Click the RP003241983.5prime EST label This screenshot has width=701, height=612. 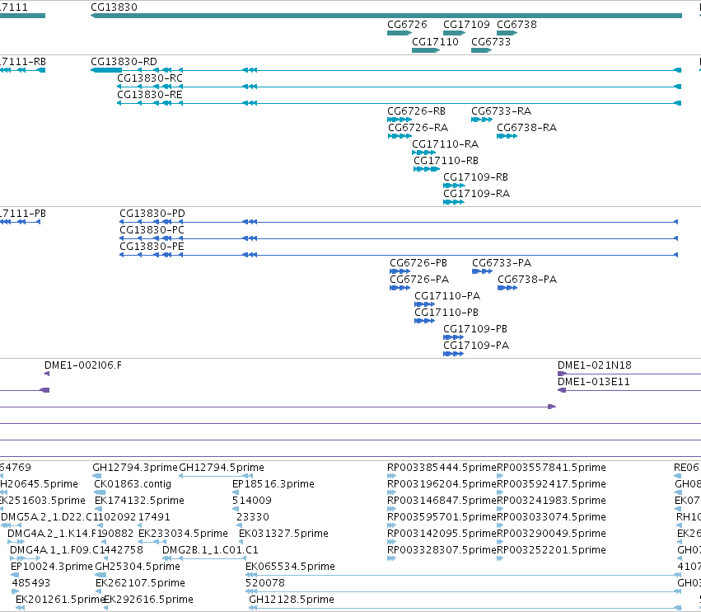552,501
